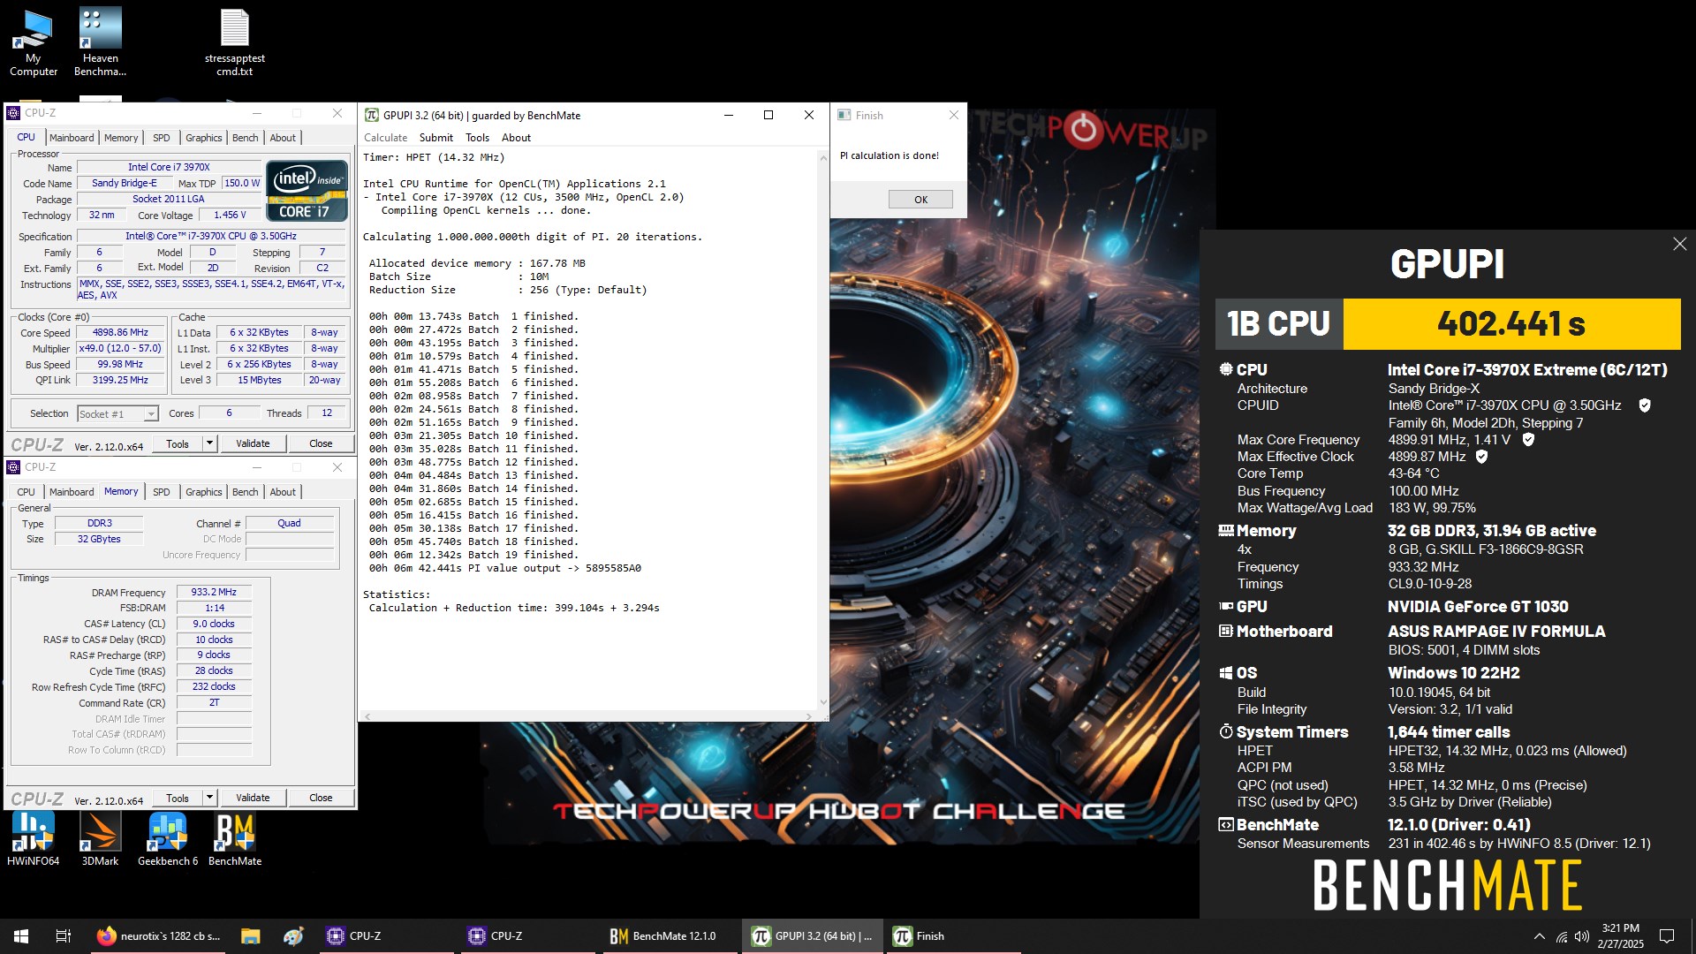The height and width of the screenshot is (954, 1696).
Task: Open Mainboard tab in upper CPU-Z window
Action: click(x=72, y=138)
